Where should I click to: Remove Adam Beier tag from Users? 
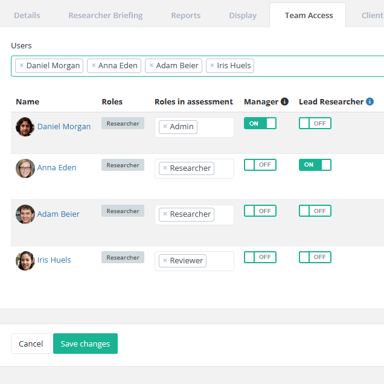[152, 66]
